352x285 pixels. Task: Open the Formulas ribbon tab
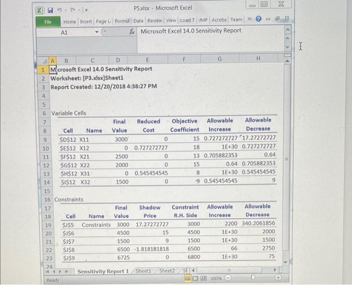coord(122,21)
